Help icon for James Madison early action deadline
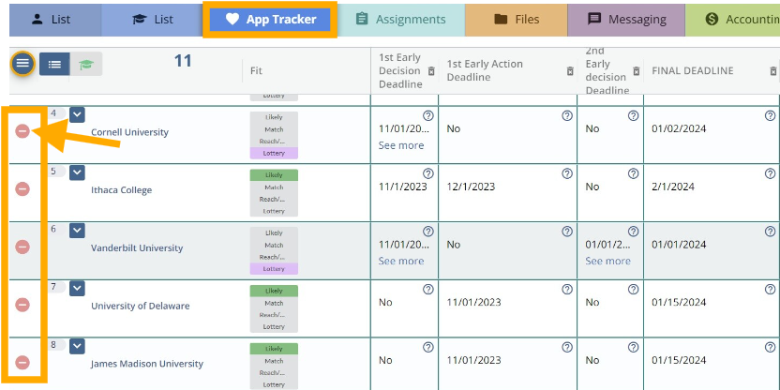The image size is (780, 390). pyautogui.click(x=567, y=347)
